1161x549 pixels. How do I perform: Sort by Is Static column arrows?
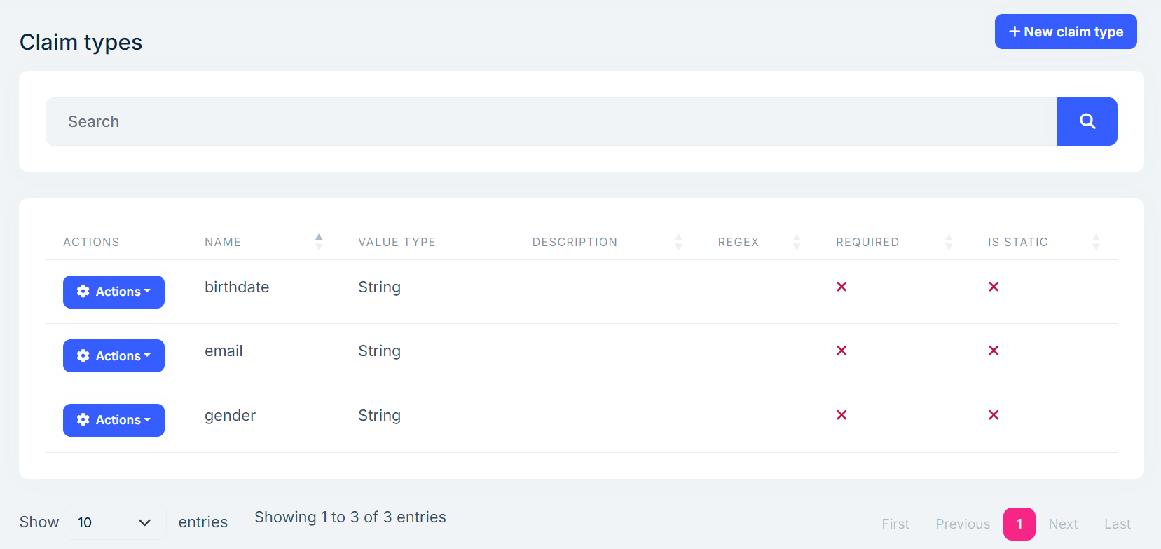pos(1096,242)
